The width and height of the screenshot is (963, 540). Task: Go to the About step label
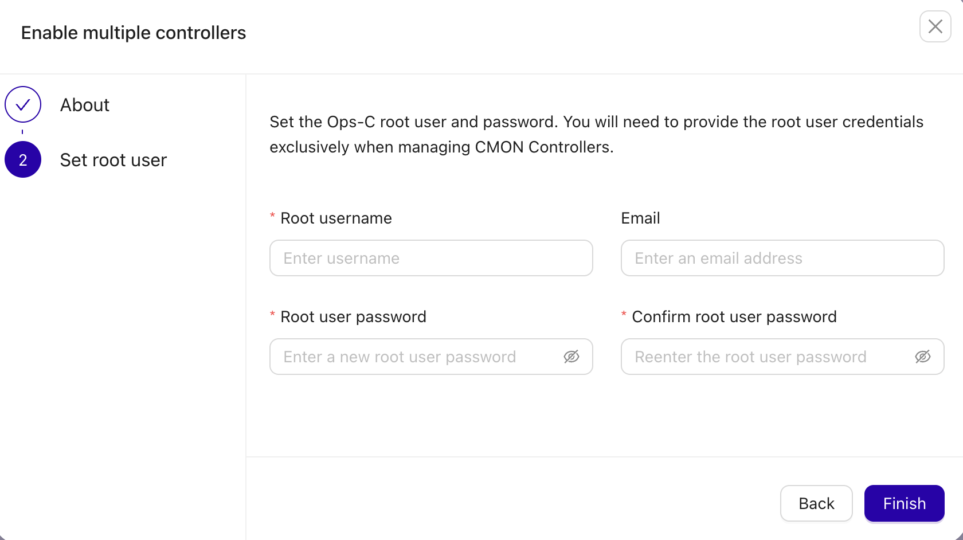pos(84,105)
